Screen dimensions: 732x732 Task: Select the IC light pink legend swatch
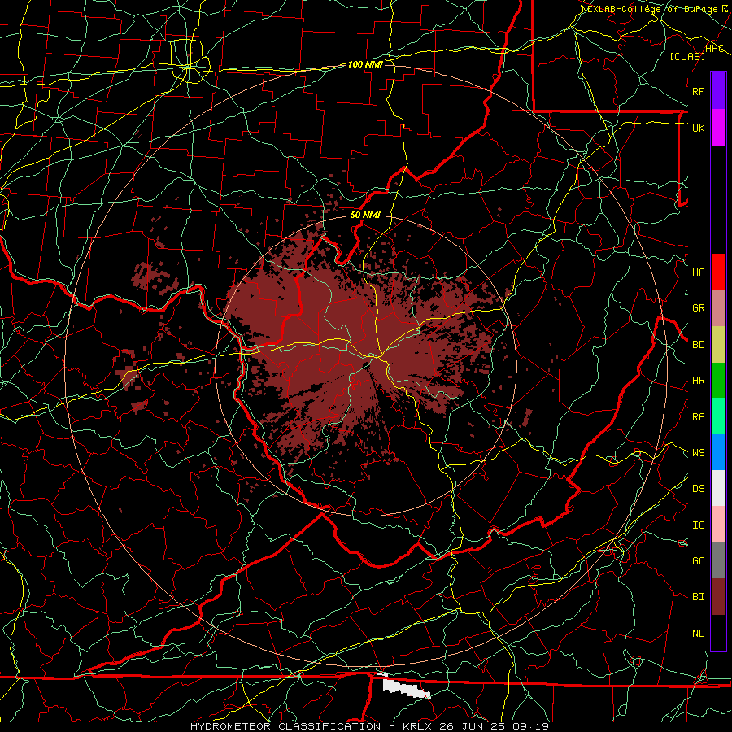coord(718,525)
